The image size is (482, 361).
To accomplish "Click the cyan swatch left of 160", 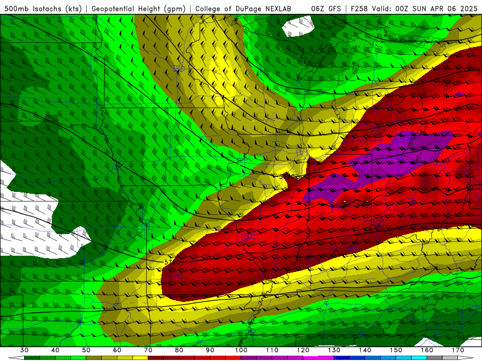I will (419, 358).
